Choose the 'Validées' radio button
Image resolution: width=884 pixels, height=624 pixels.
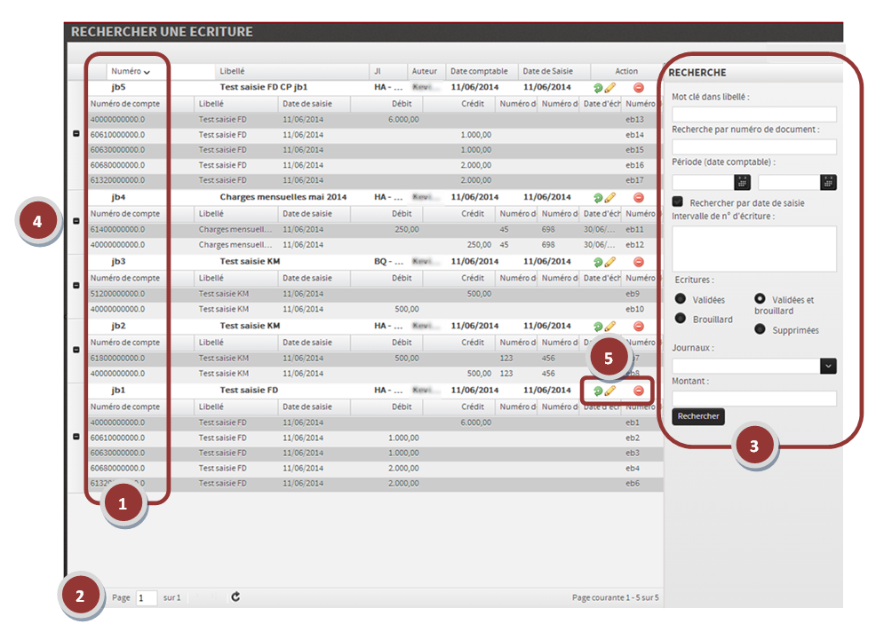pyautogui.click(x=681, y=299)
